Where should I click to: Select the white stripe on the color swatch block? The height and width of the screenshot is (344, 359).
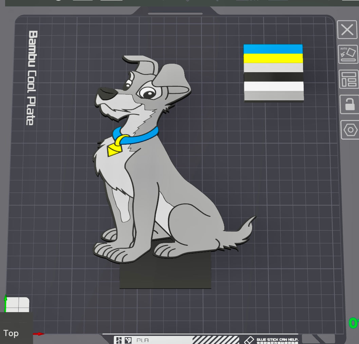click(x=274, y=86)
